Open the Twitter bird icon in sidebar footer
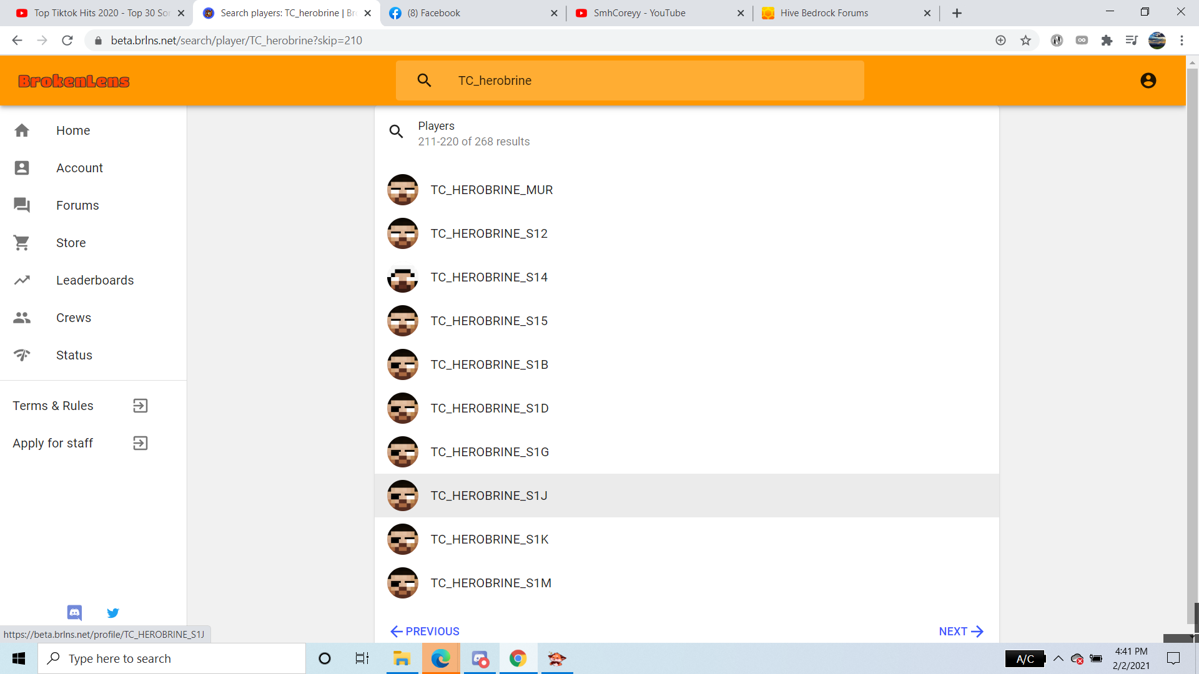This screenshot has width=1199, height=674. [x=113, y=613]
